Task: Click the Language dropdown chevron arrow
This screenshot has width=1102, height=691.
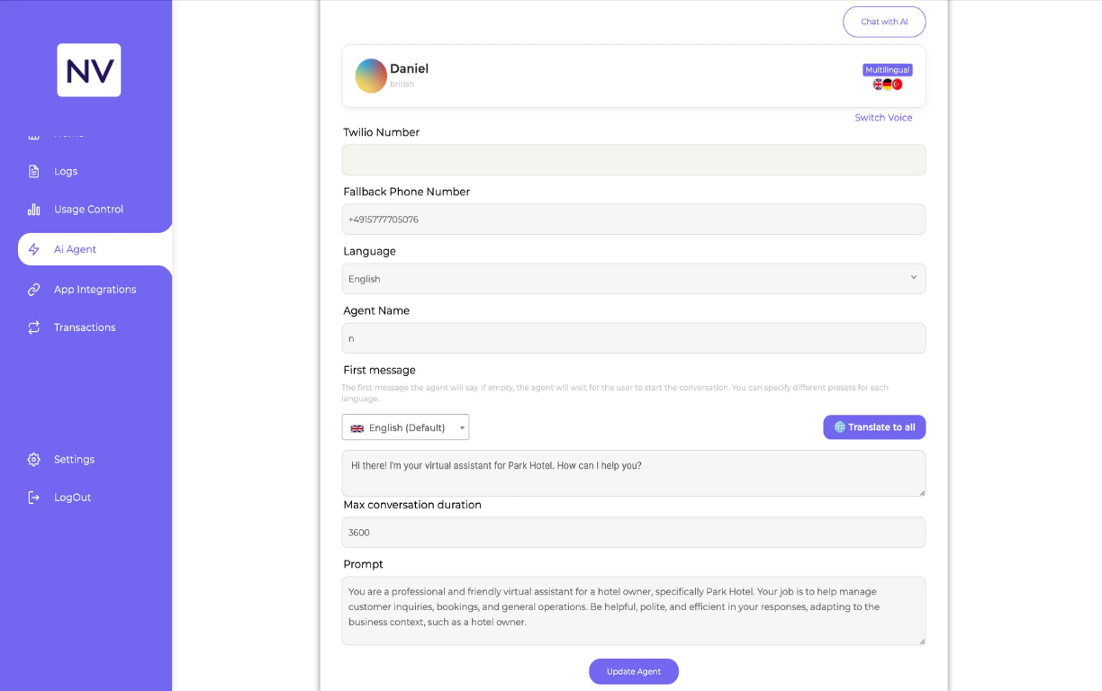Action: pos(913,277)
